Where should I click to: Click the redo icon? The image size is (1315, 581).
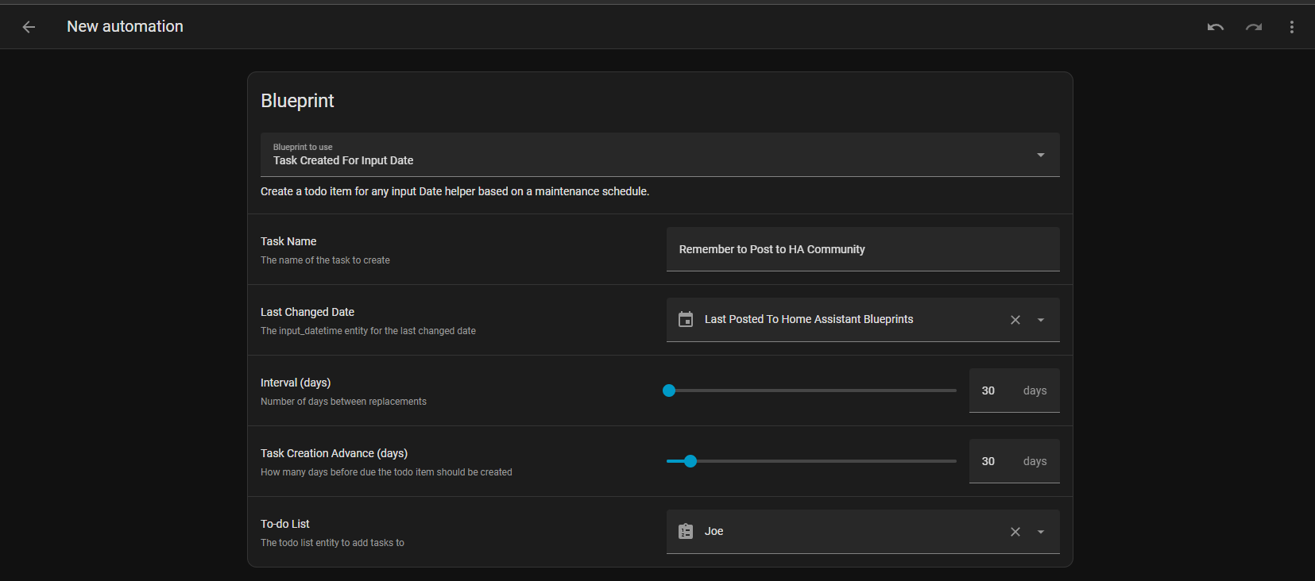(x=1254, y=27)
